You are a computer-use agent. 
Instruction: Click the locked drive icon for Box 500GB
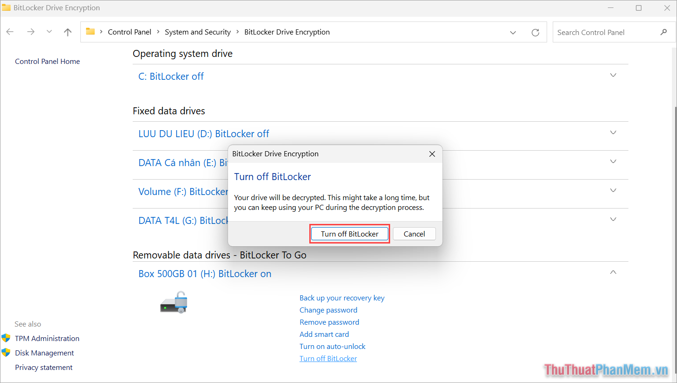click(x=173, y=301)
